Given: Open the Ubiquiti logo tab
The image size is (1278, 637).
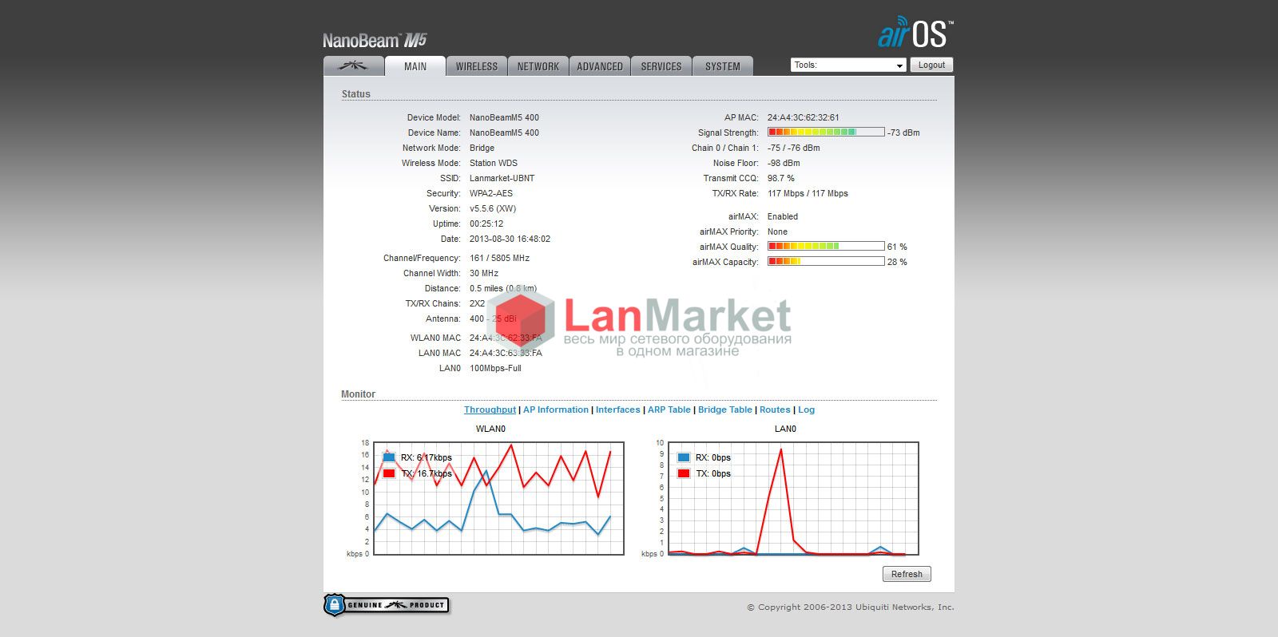Looking at the screenshot, I should [352, 66].
